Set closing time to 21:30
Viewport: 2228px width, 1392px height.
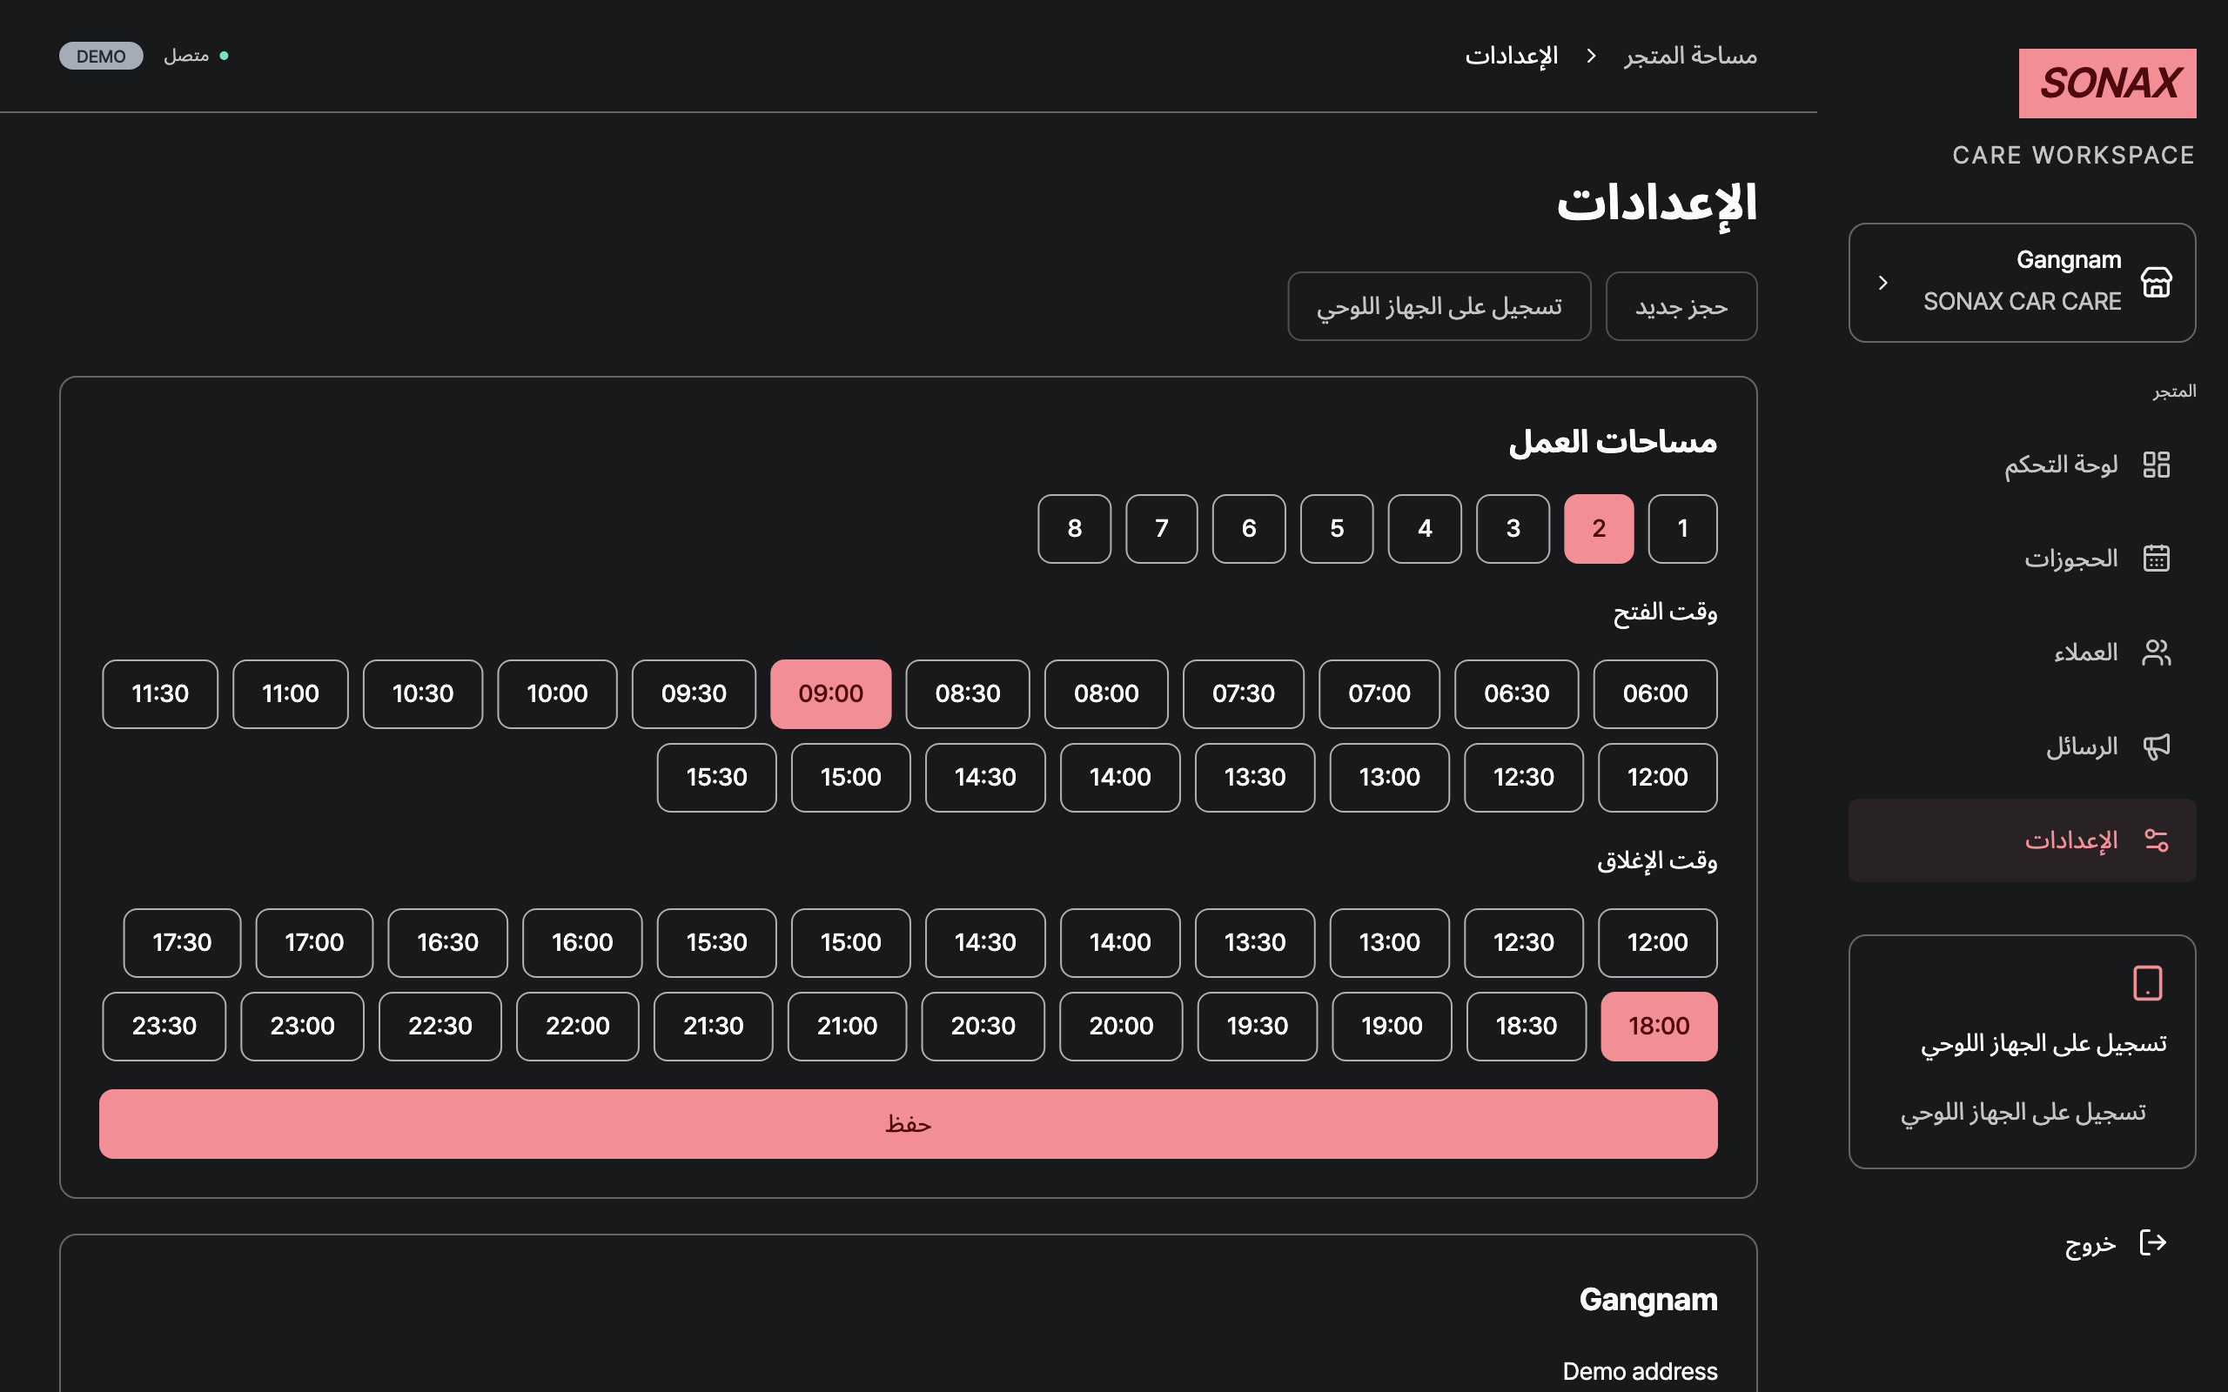(714, 1027)
